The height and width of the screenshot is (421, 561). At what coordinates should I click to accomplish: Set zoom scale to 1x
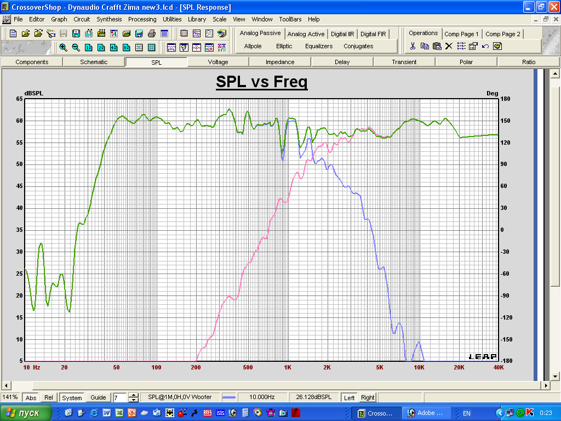(x=89, y=47)
